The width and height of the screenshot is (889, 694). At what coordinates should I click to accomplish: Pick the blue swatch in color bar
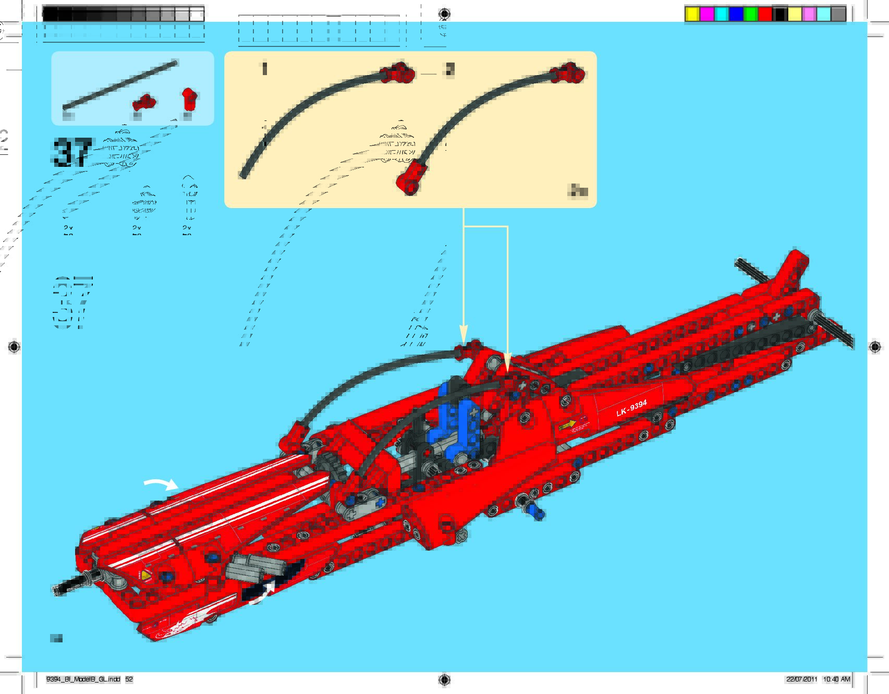click(x=736, y=14)
